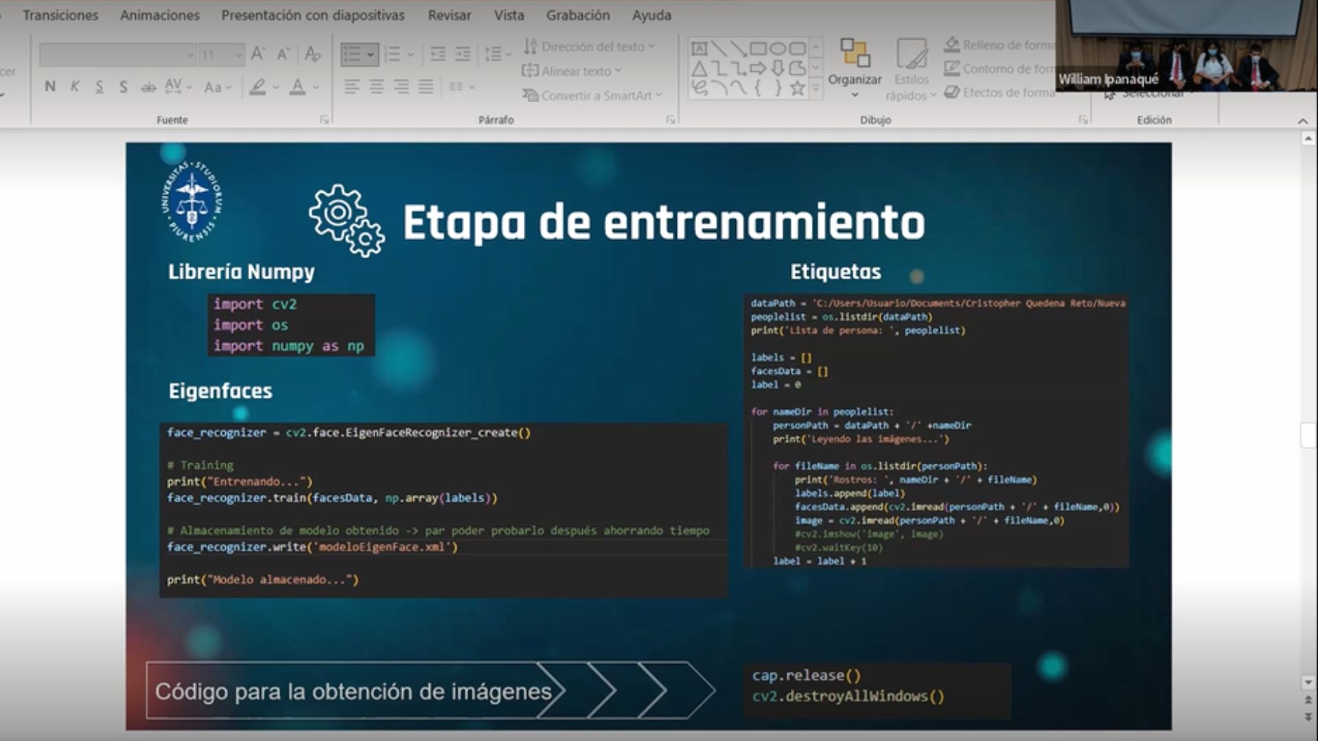
Task: Toggle strikethrough text formatting
Action: click(x=148, y=87)
